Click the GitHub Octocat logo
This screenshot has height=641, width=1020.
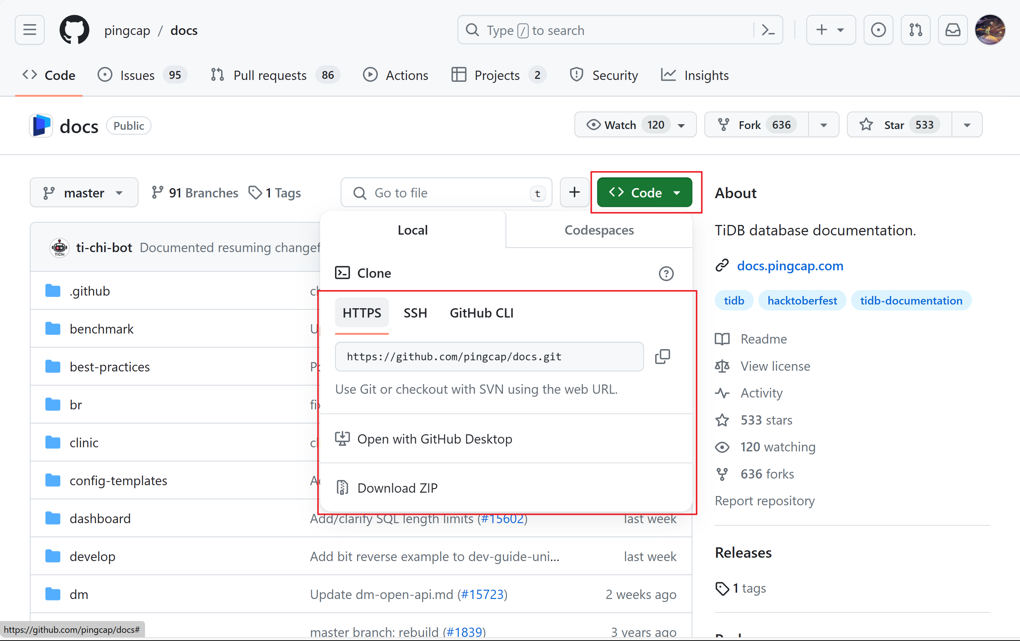tap(74, 30)
